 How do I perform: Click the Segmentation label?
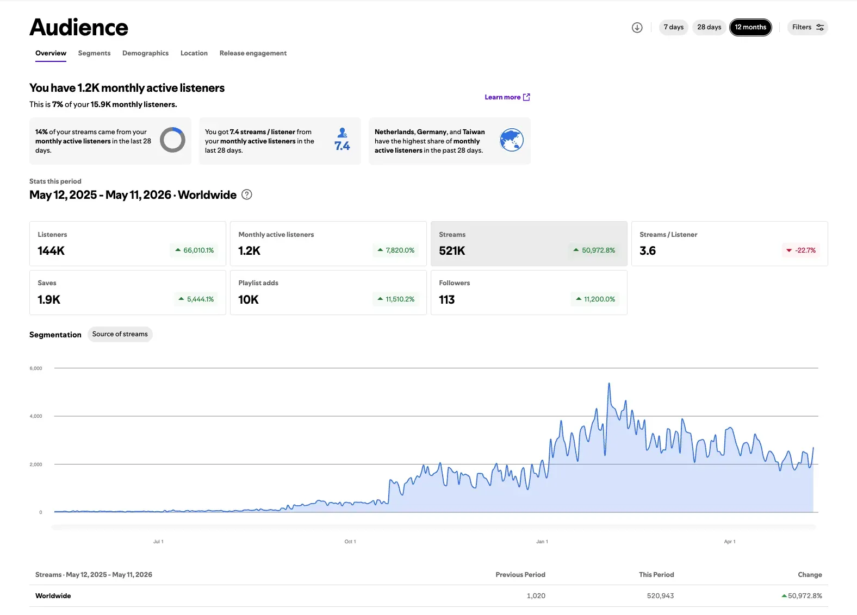click(x=55, y=335)
